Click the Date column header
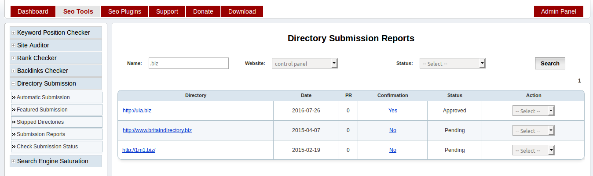Image resolution: width=593 pixels, height=176 pixels. [x=306, y=95]
